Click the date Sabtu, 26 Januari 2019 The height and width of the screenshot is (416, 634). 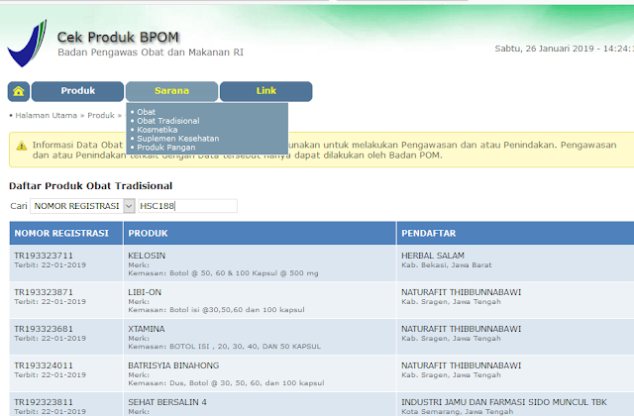(544, 49)
